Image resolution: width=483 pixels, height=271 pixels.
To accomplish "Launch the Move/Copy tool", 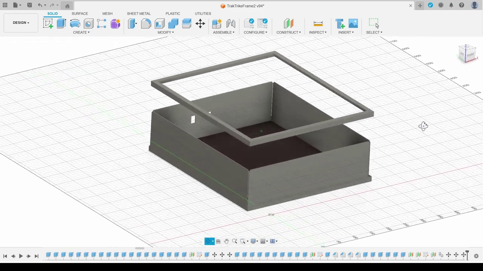I will click(x=200, y=24).
